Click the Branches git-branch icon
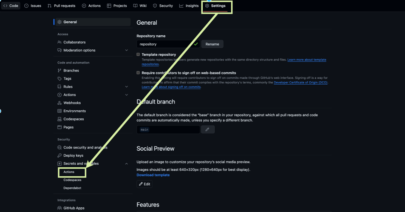This screenshot has height=212, width=405. (x=59, y=70)
